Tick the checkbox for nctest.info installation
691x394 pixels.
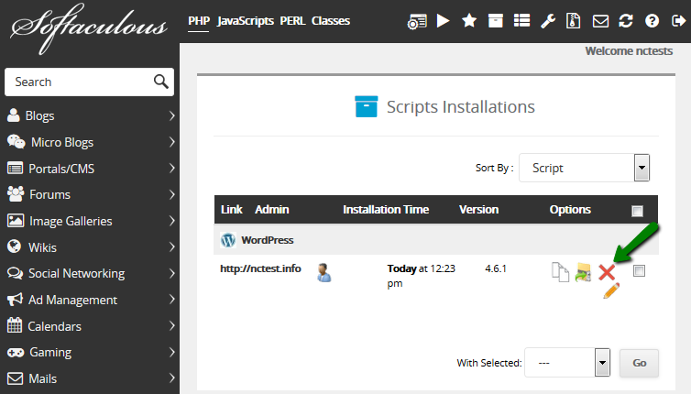pos(639,270)
